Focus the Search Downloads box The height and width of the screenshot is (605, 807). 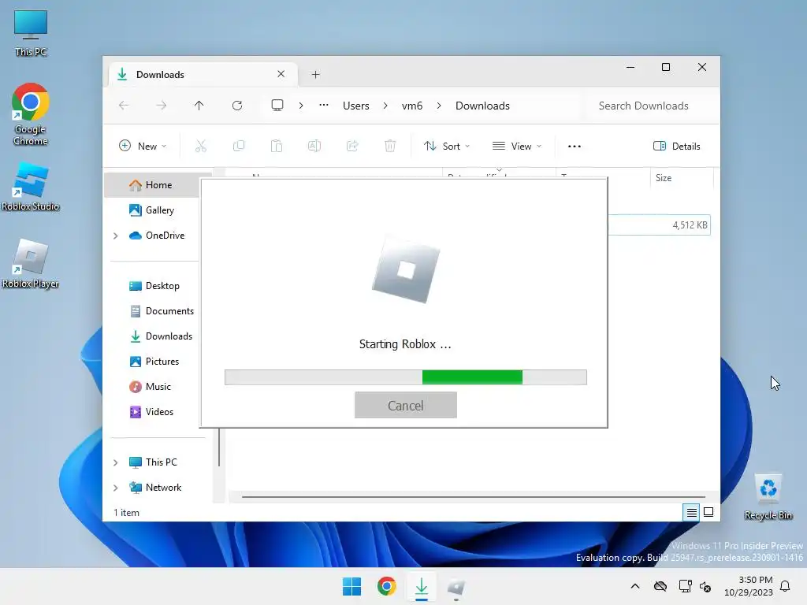(x=649, y=106)
